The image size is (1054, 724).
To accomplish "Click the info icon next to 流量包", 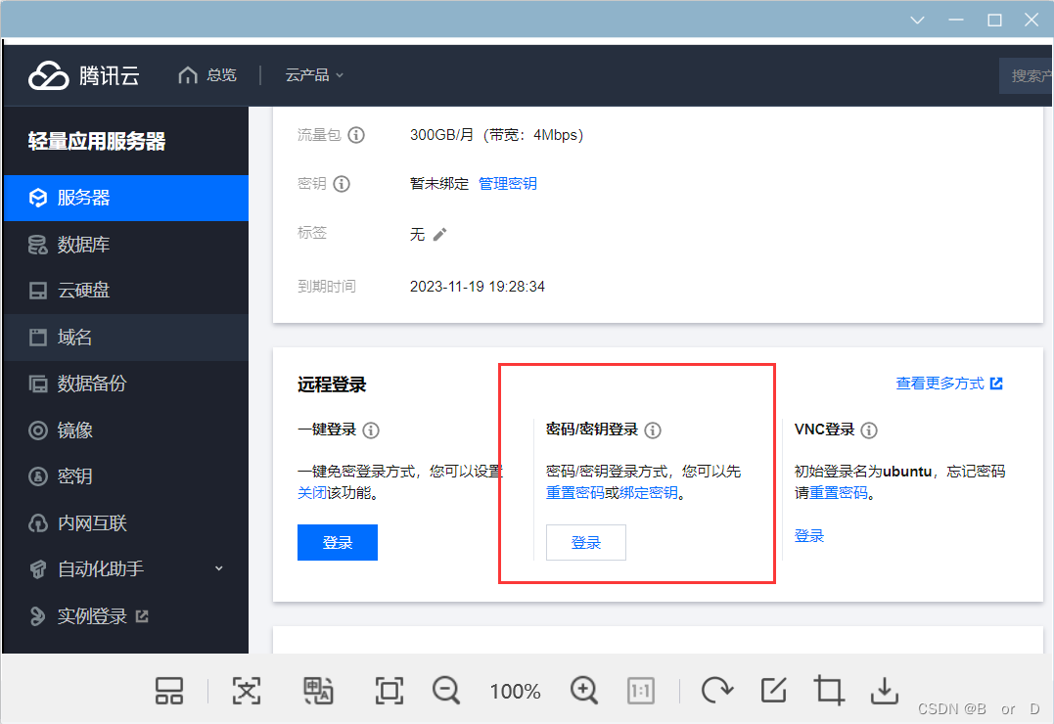I will click(356, 135).
